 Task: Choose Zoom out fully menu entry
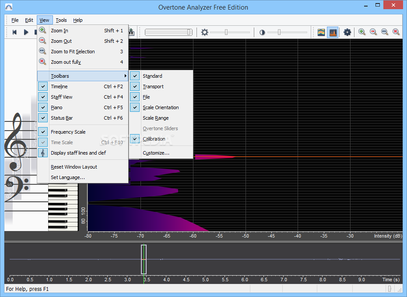point(83,62)
